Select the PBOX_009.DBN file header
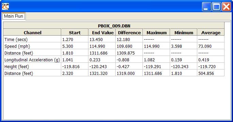Viewport: 233px width, 122px height. coord(114,26)
